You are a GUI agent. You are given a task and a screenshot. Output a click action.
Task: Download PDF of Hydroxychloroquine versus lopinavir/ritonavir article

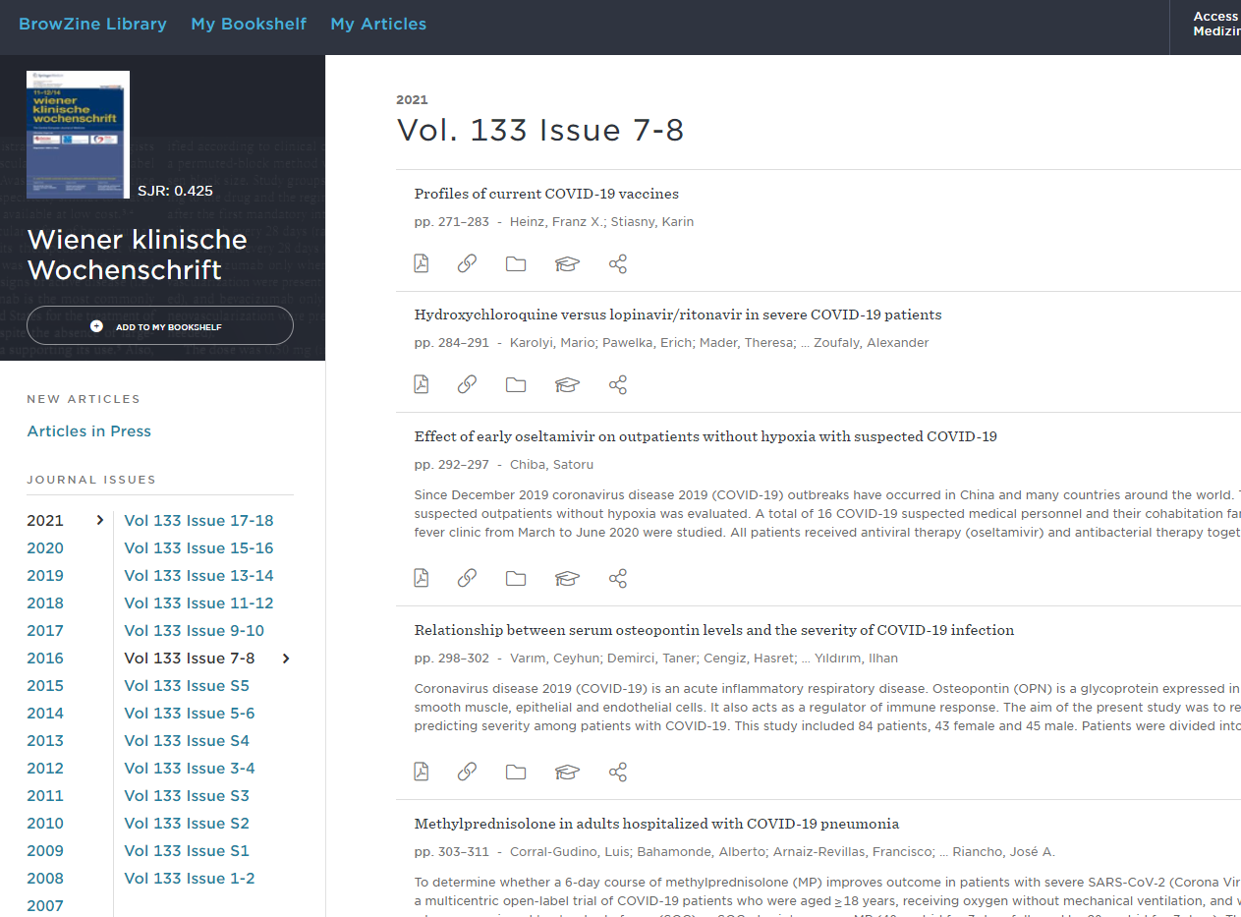point(422,384)
